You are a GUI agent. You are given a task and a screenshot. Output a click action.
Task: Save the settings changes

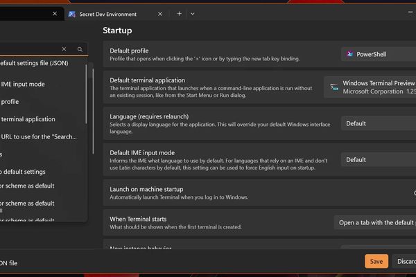tap(376, 261)
